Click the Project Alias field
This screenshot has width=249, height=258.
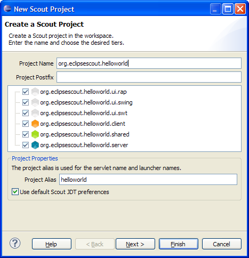coord(148,180)
